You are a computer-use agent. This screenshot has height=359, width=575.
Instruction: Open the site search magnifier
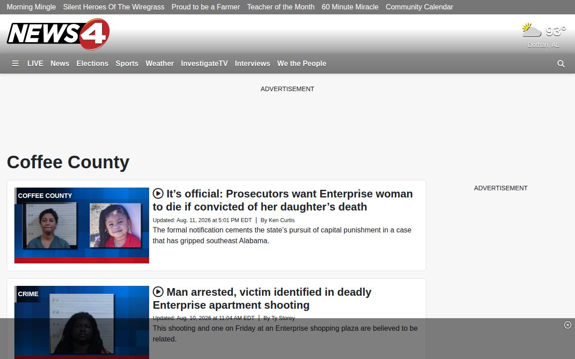(x=561, y=64)
